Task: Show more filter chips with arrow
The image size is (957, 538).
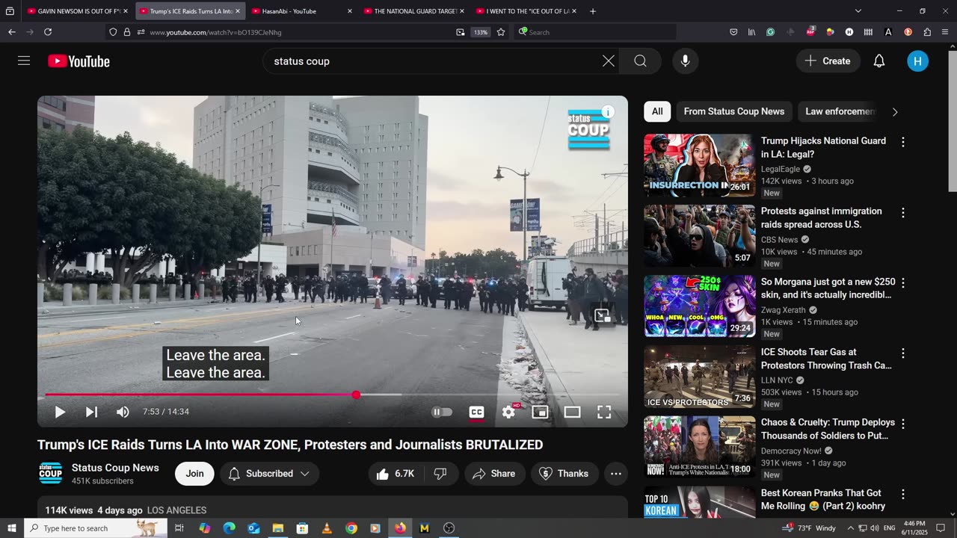Action: coord(895,112)
